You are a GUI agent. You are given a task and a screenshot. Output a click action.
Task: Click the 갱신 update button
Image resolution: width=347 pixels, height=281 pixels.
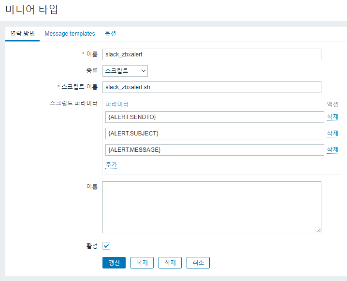pos(114,263)
